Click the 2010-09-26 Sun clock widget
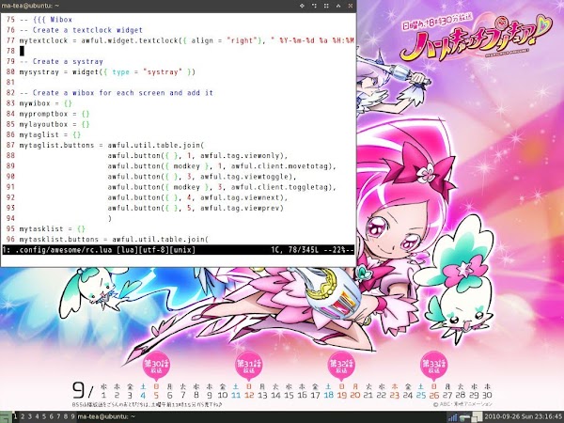Screen dimensions: 564x423 pos(524,416)
